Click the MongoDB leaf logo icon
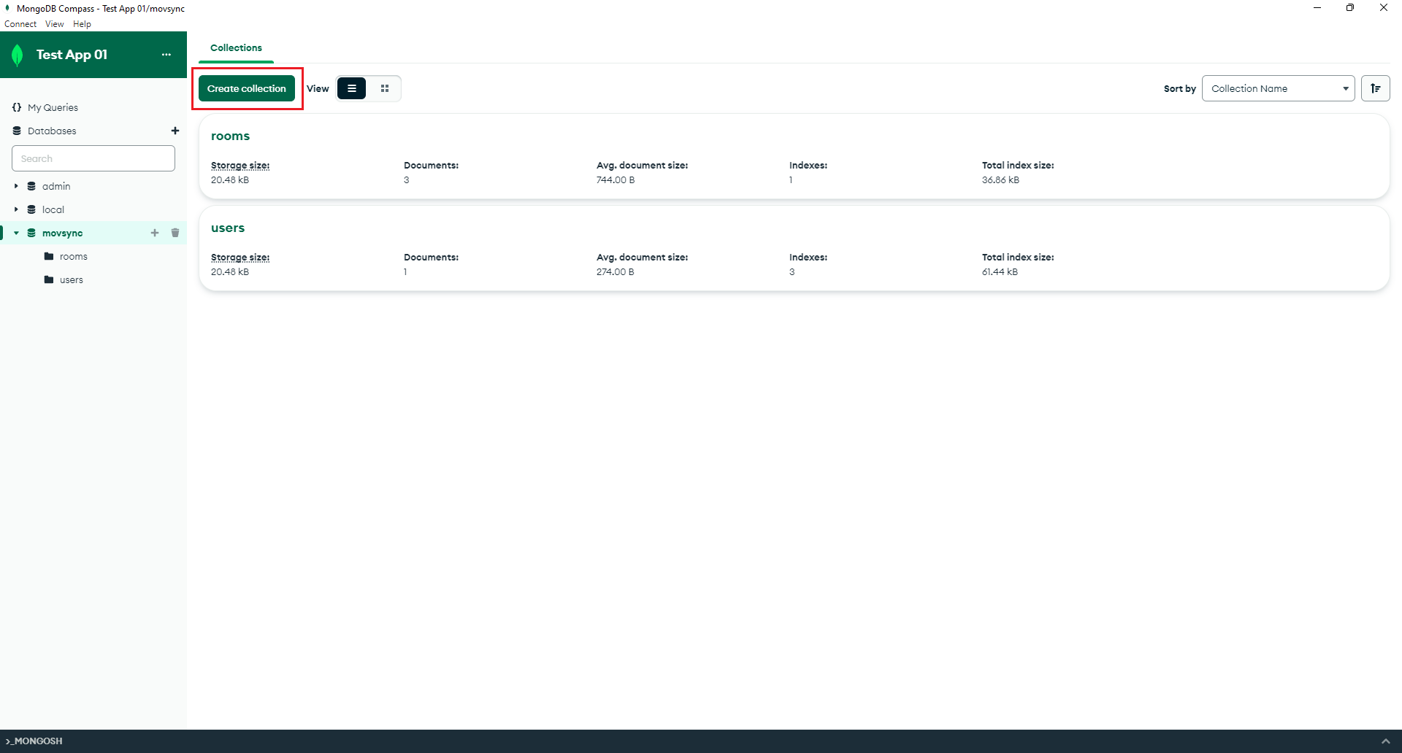Image resolution: width=1402 pixels, height=753 pixels. click(x=18, y=55)
